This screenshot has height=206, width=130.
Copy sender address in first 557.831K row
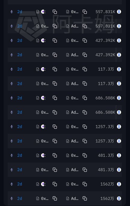tap(55, 12)
